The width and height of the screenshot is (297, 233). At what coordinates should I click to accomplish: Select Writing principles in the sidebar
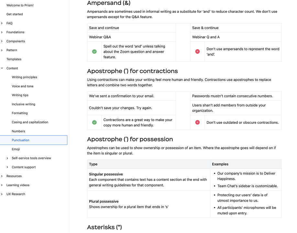click(x=24, y=77)
